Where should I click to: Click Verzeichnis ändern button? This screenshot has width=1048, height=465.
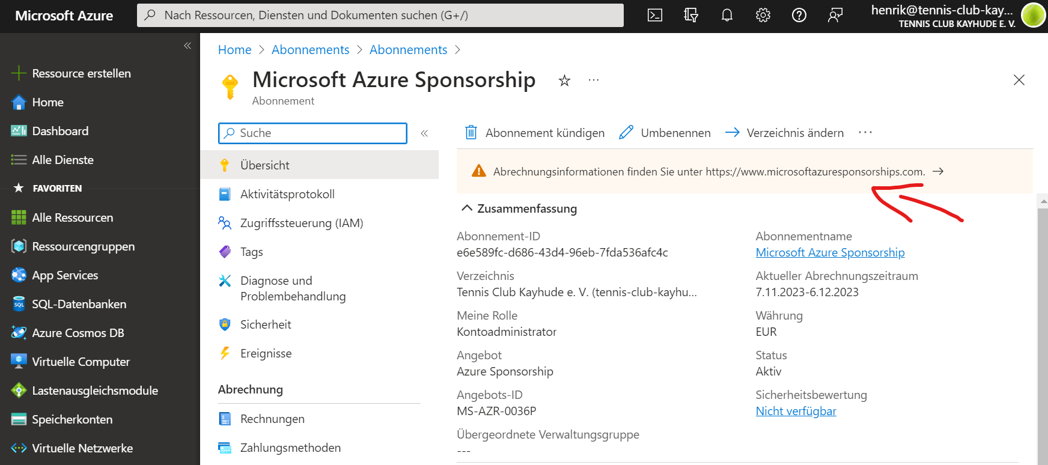click(x=784, y=133)
